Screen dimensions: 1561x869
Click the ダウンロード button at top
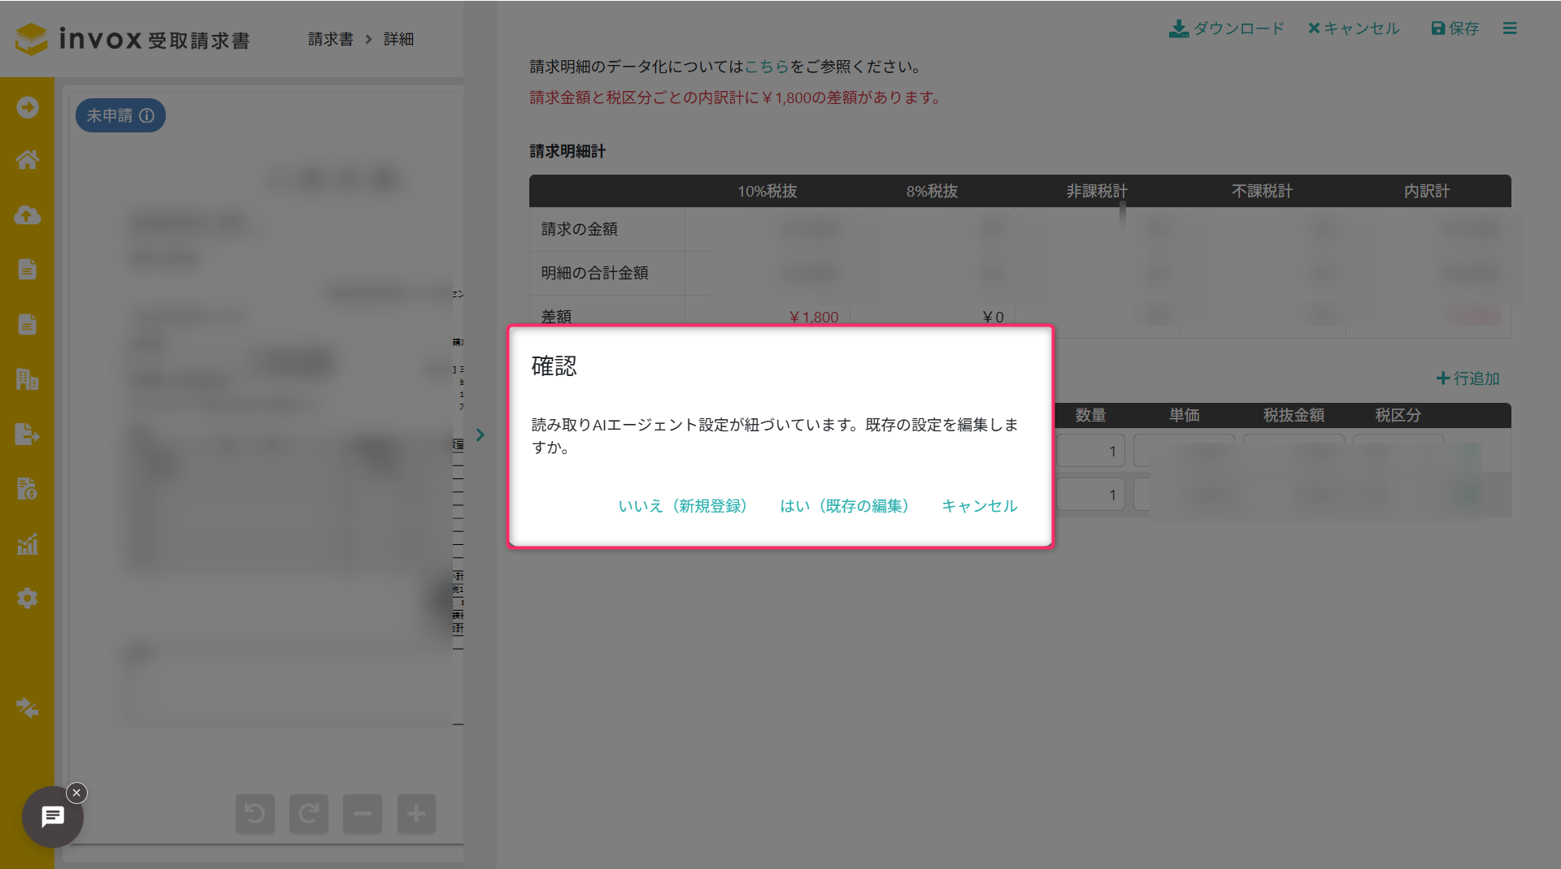[1226, 28]
